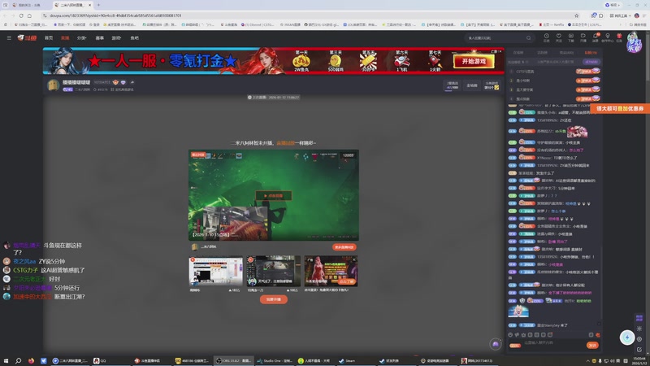Screen dimensions: 650x366
Task: Click the Douyu site logo
Action: click(27, 37)
